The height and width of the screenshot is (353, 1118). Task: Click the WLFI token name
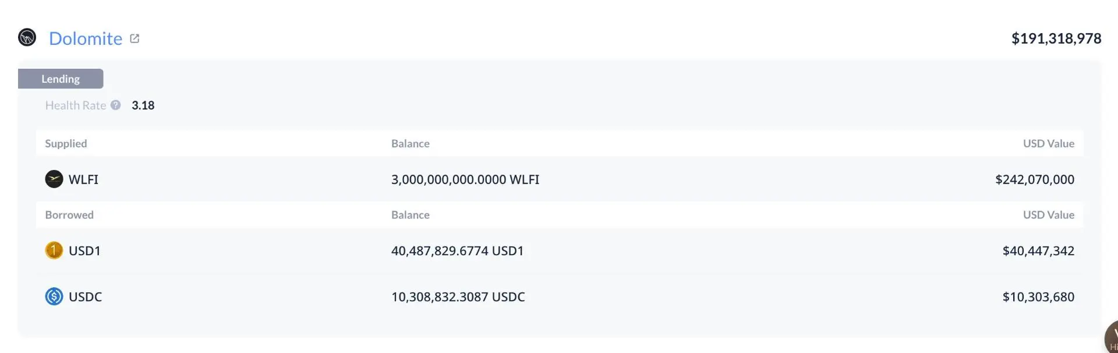click(x=83, y=179)
